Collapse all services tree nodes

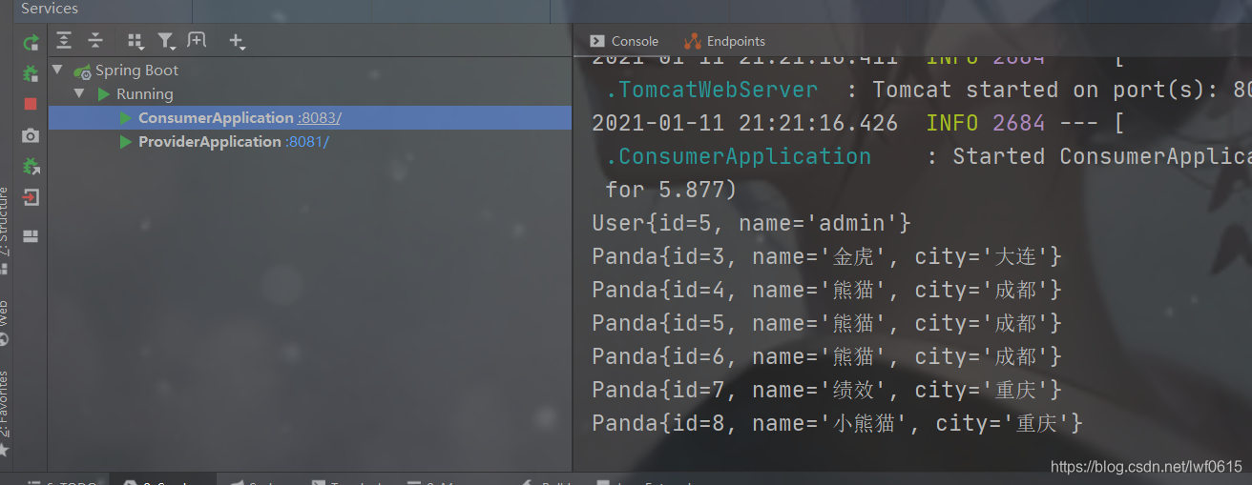point(95,40)
